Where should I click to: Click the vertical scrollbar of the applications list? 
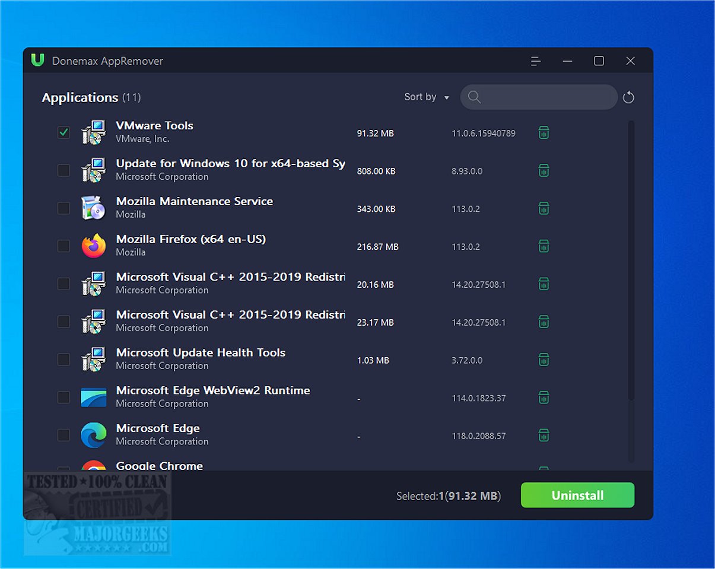[x=631, y=261]
